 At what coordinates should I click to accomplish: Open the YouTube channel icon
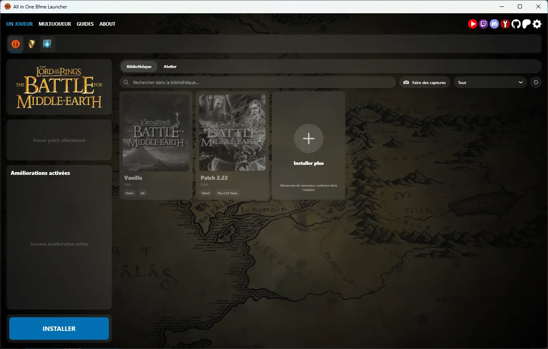click(472, 24)
